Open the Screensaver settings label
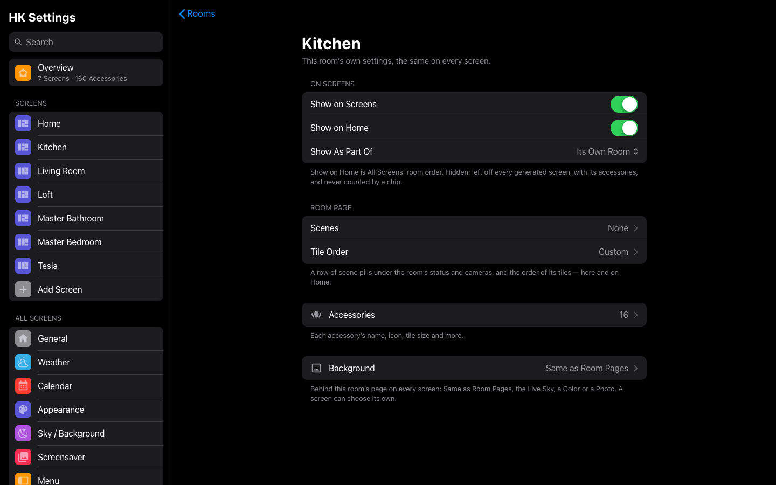Viewport: 776px width, 485px height. pyautogui.click(x=61, y=457)
